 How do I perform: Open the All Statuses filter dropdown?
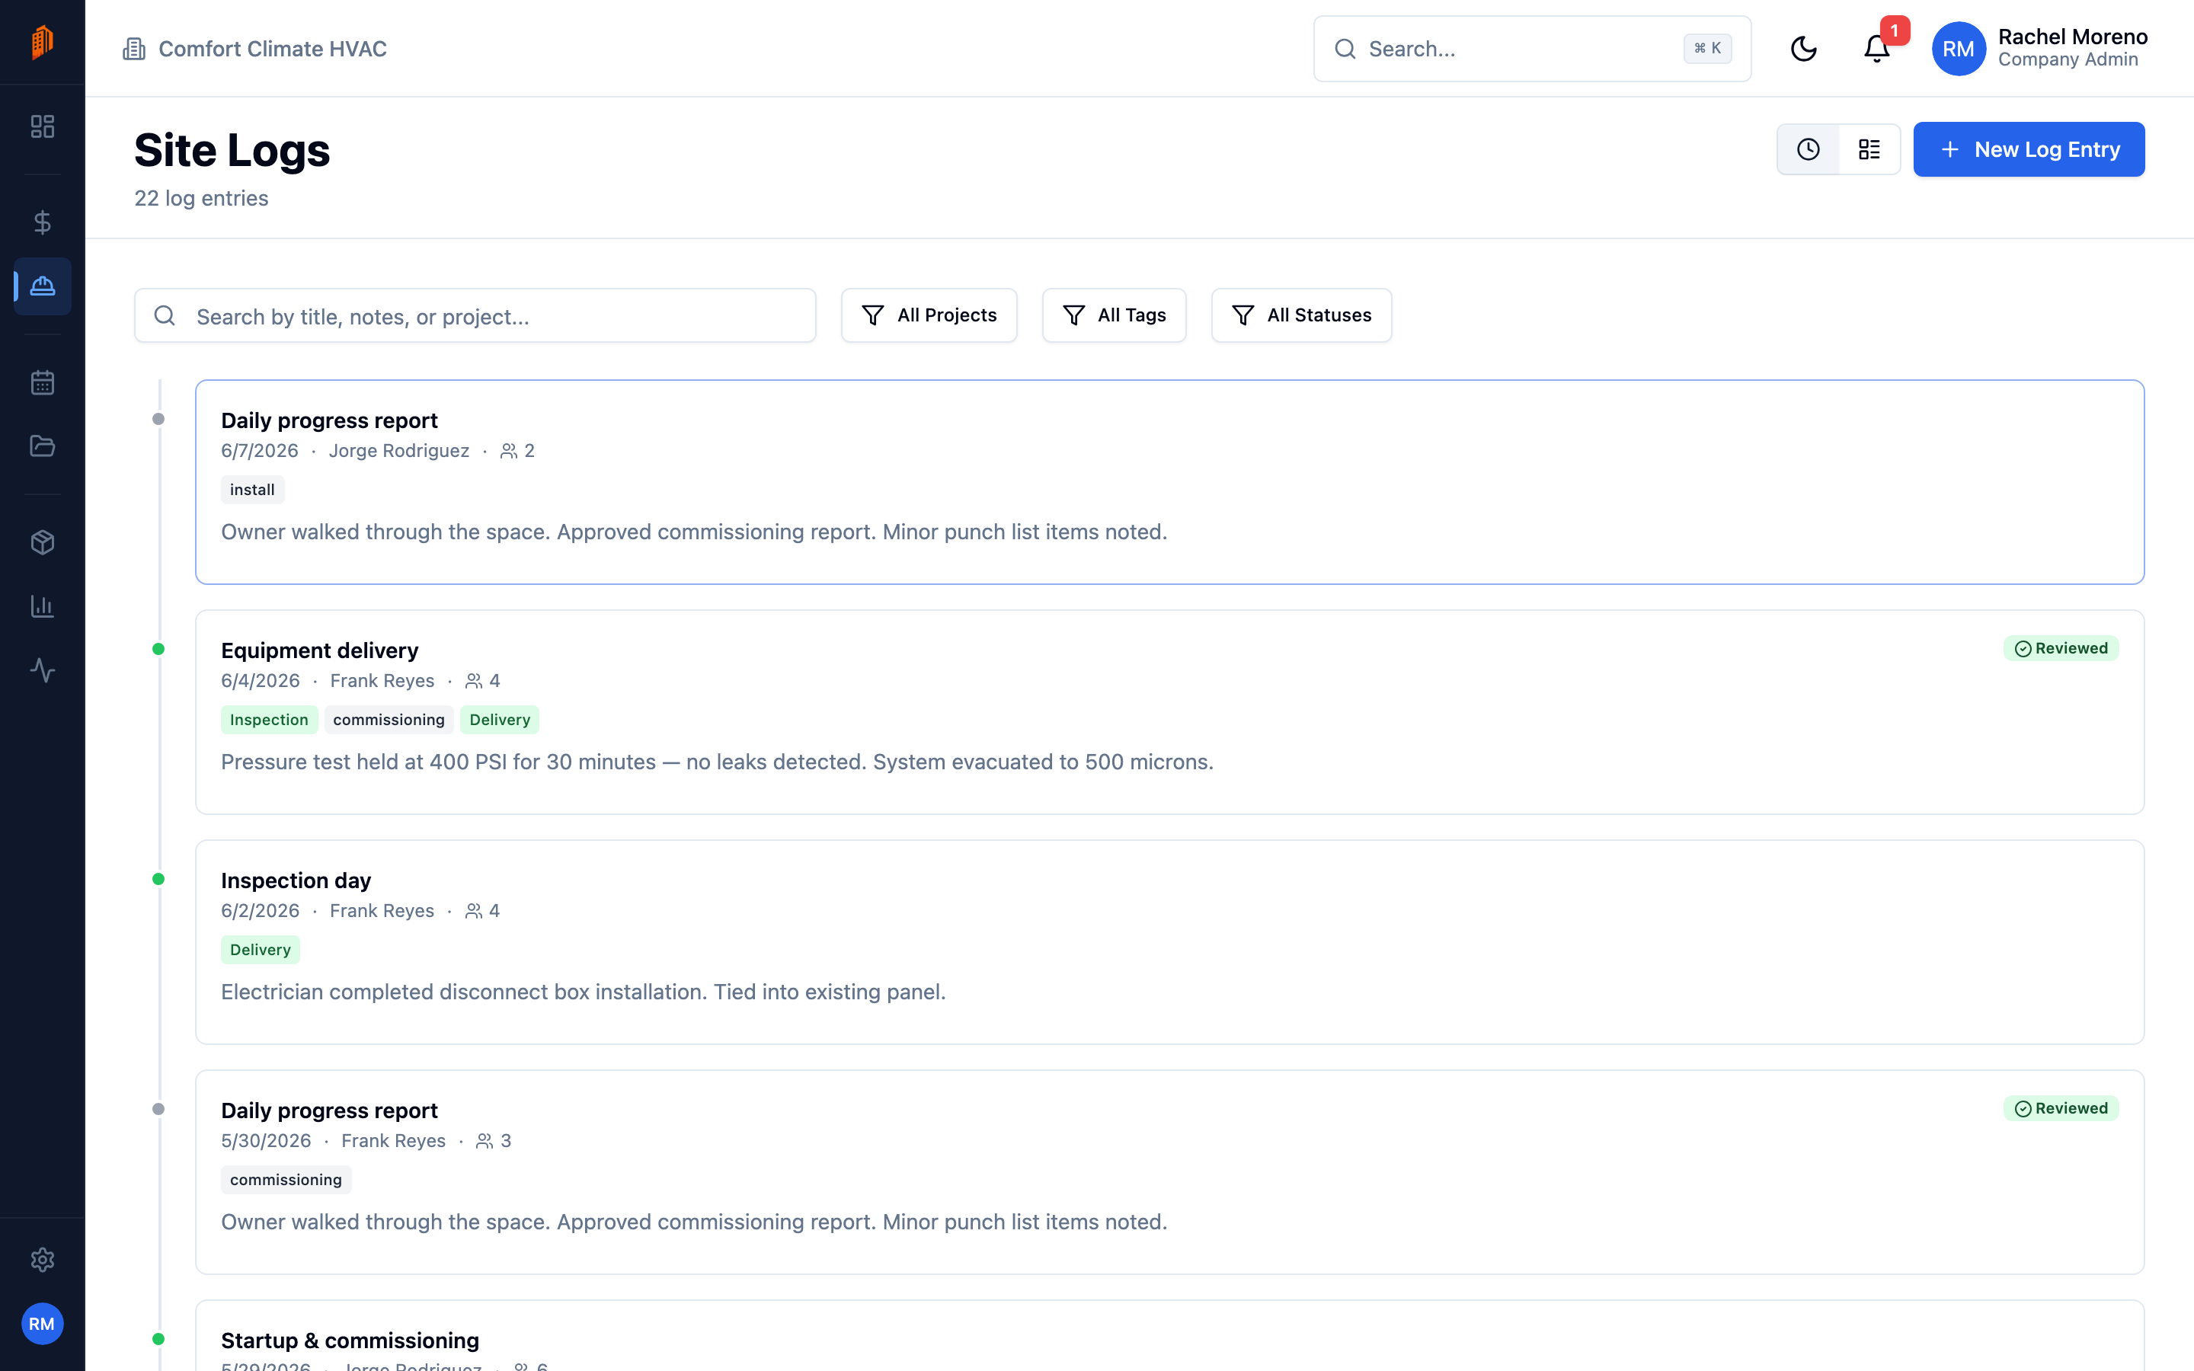coord(1301,315)
